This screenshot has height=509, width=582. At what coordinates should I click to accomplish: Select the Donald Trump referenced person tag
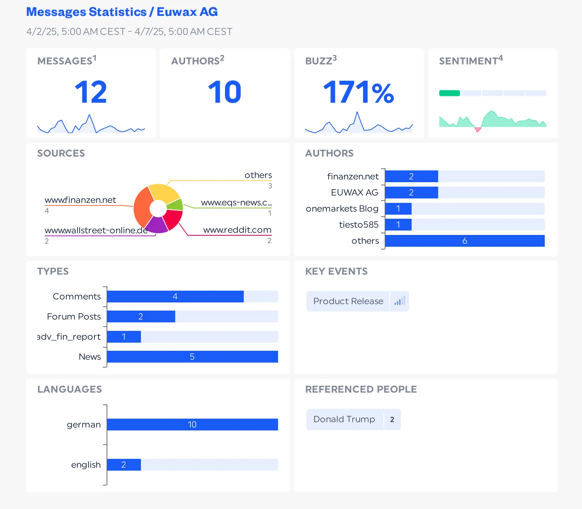[344, 419]
